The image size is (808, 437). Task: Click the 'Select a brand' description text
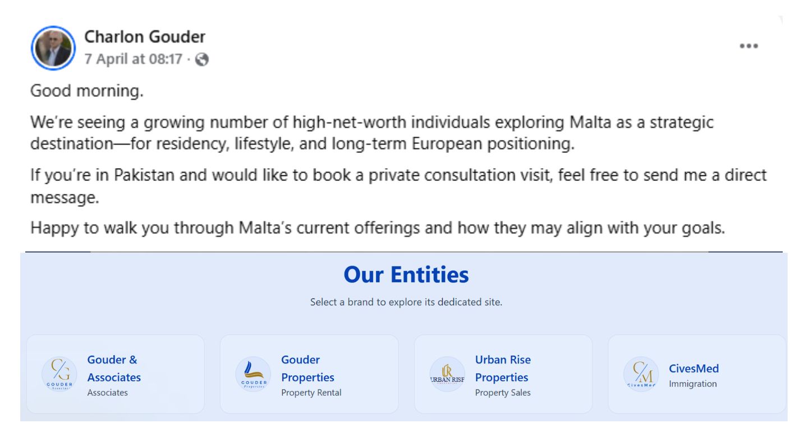click(x=406, y=302)
